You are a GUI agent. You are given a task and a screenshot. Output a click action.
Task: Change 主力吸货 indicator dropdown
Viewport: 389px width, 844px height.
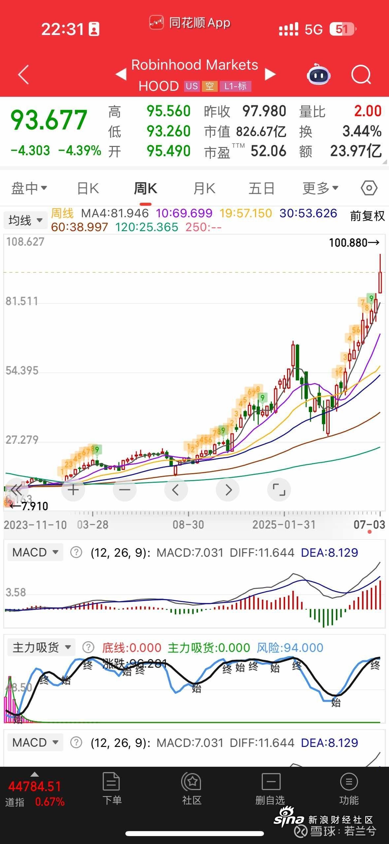(x=42, y=647)
